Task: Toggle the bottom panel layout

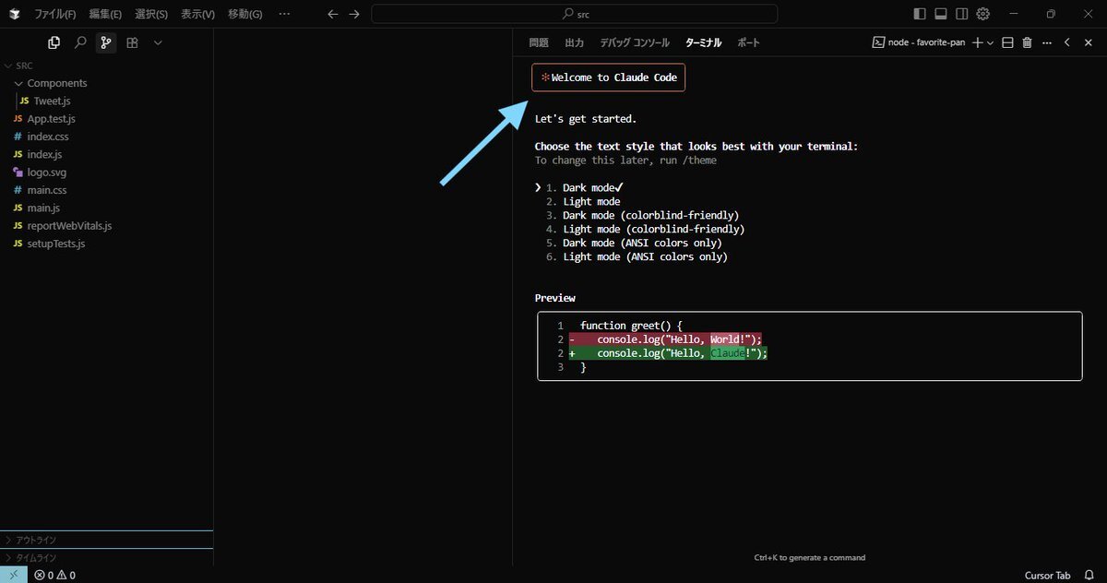Action: [941, 14]
